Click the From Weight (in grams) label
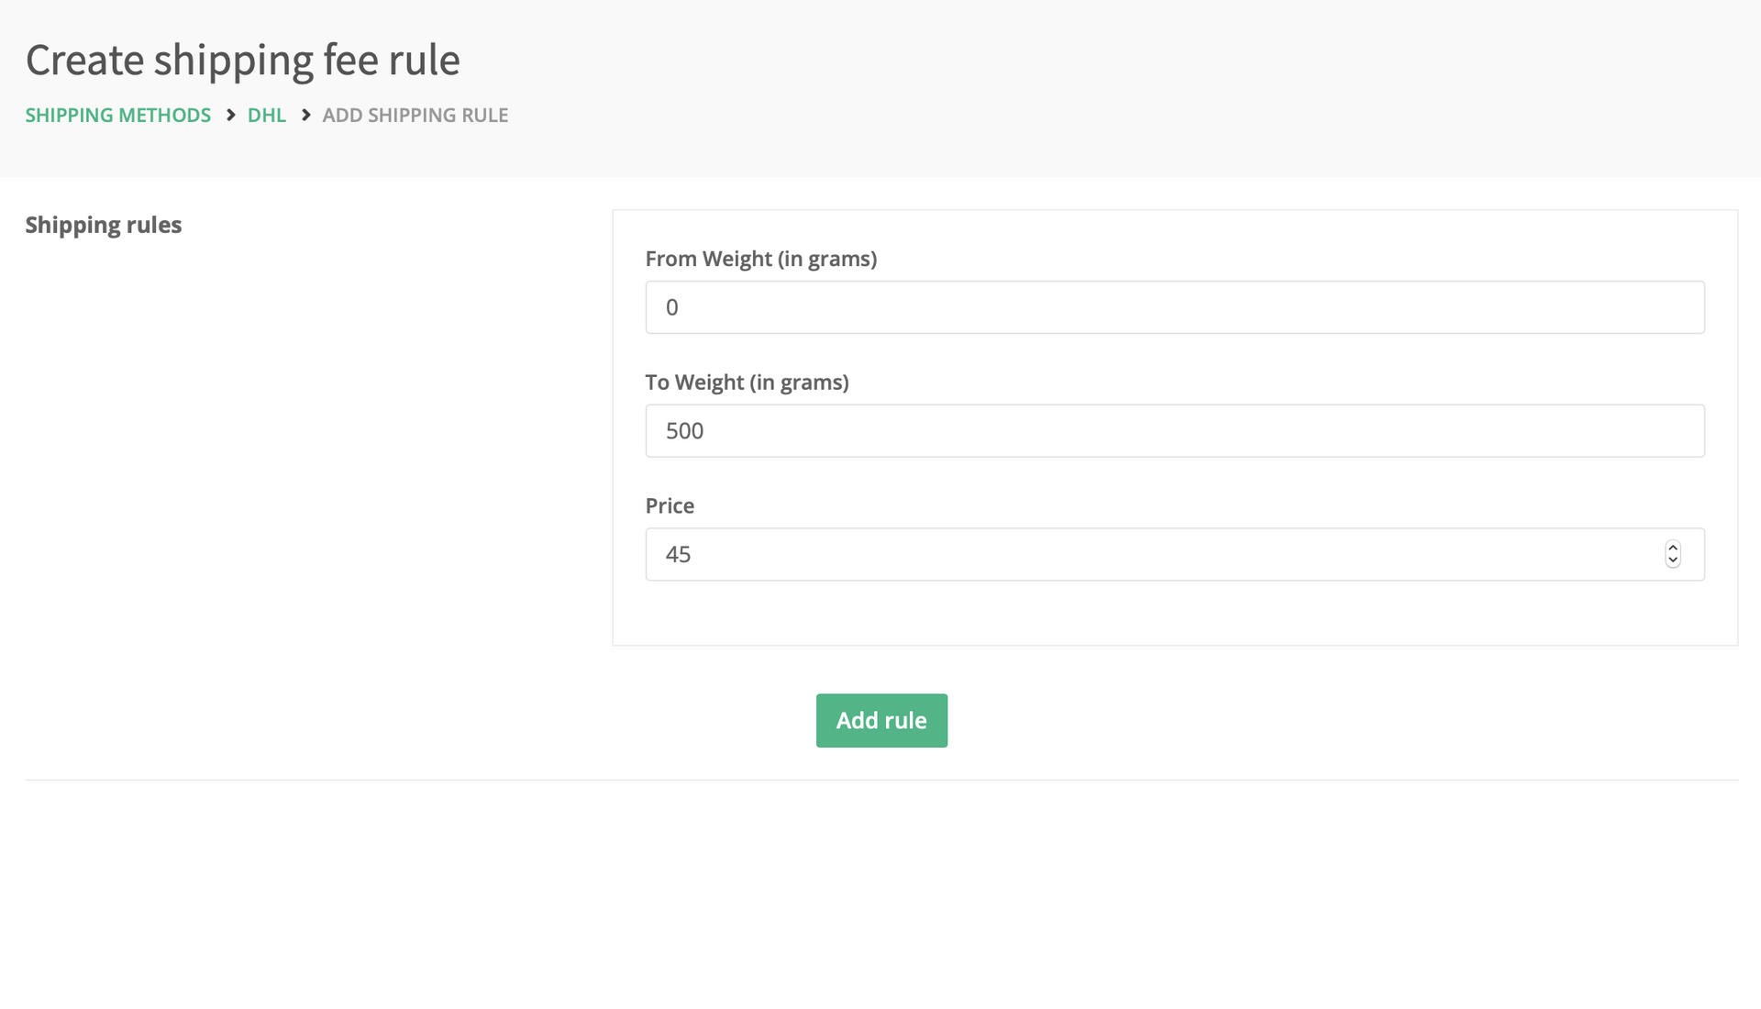This screenshot has height=1009, width=1761. tap(761, 260)
